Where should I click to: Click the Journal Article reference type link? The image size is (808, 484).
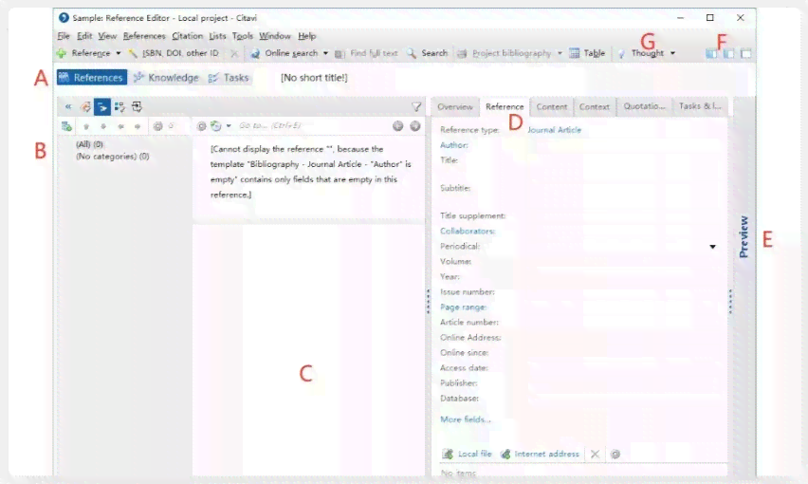coord(554,130)
